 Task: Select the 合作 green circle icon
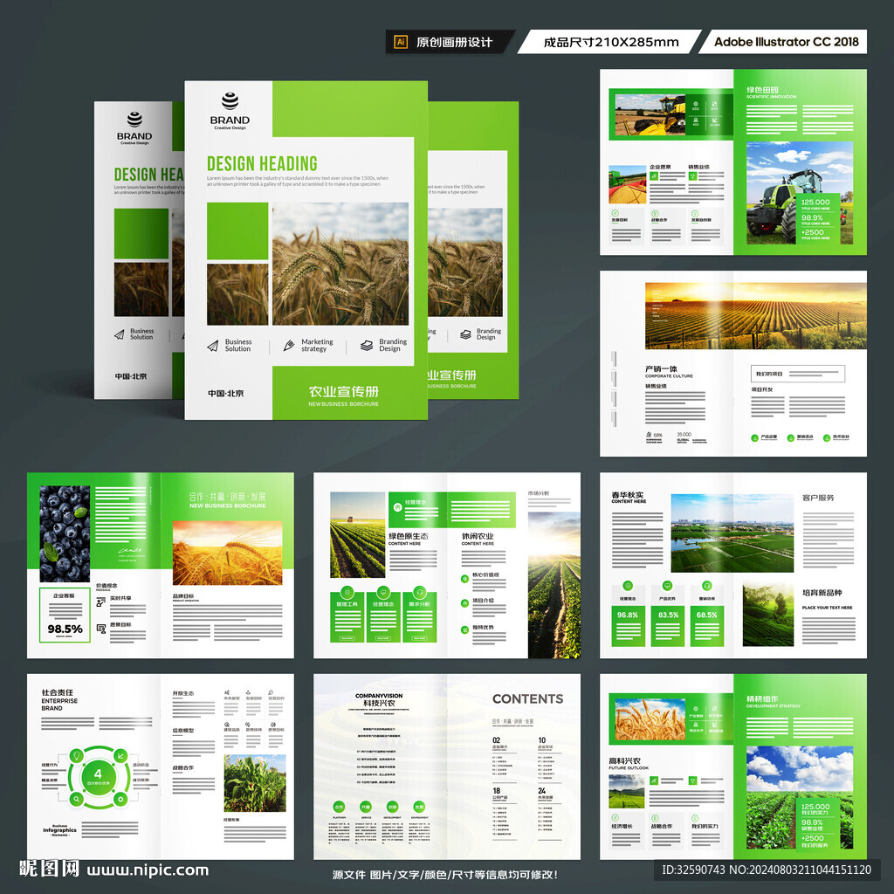click(x=339, y=807)
